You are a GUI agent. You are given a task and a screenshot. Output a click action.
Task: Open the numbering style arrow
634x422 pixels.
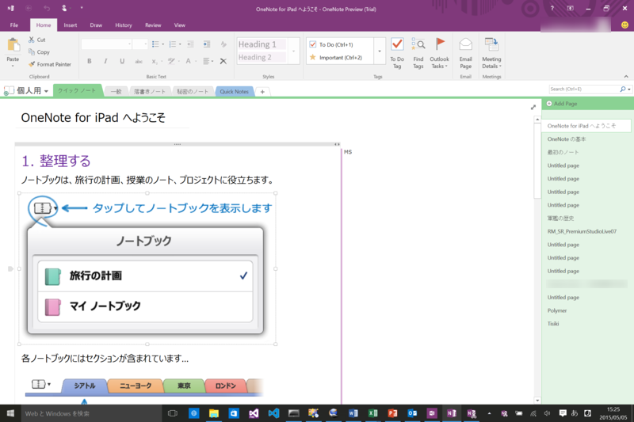point(180,44)
